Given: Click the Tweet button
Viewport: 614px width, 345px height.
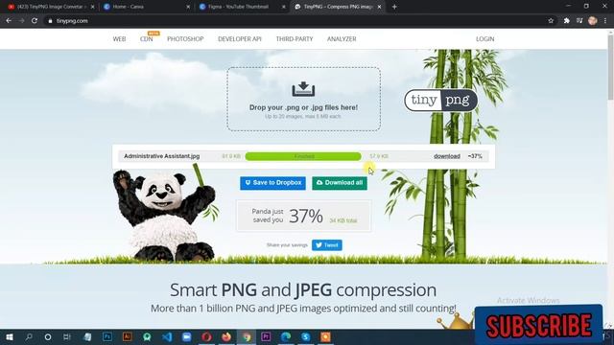Looking at the screenshot, I should click(x=327, y=245).
